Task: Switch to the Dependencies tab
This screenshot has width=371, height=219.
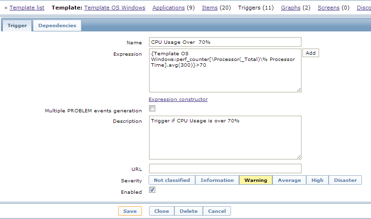Action: [57, 26]
